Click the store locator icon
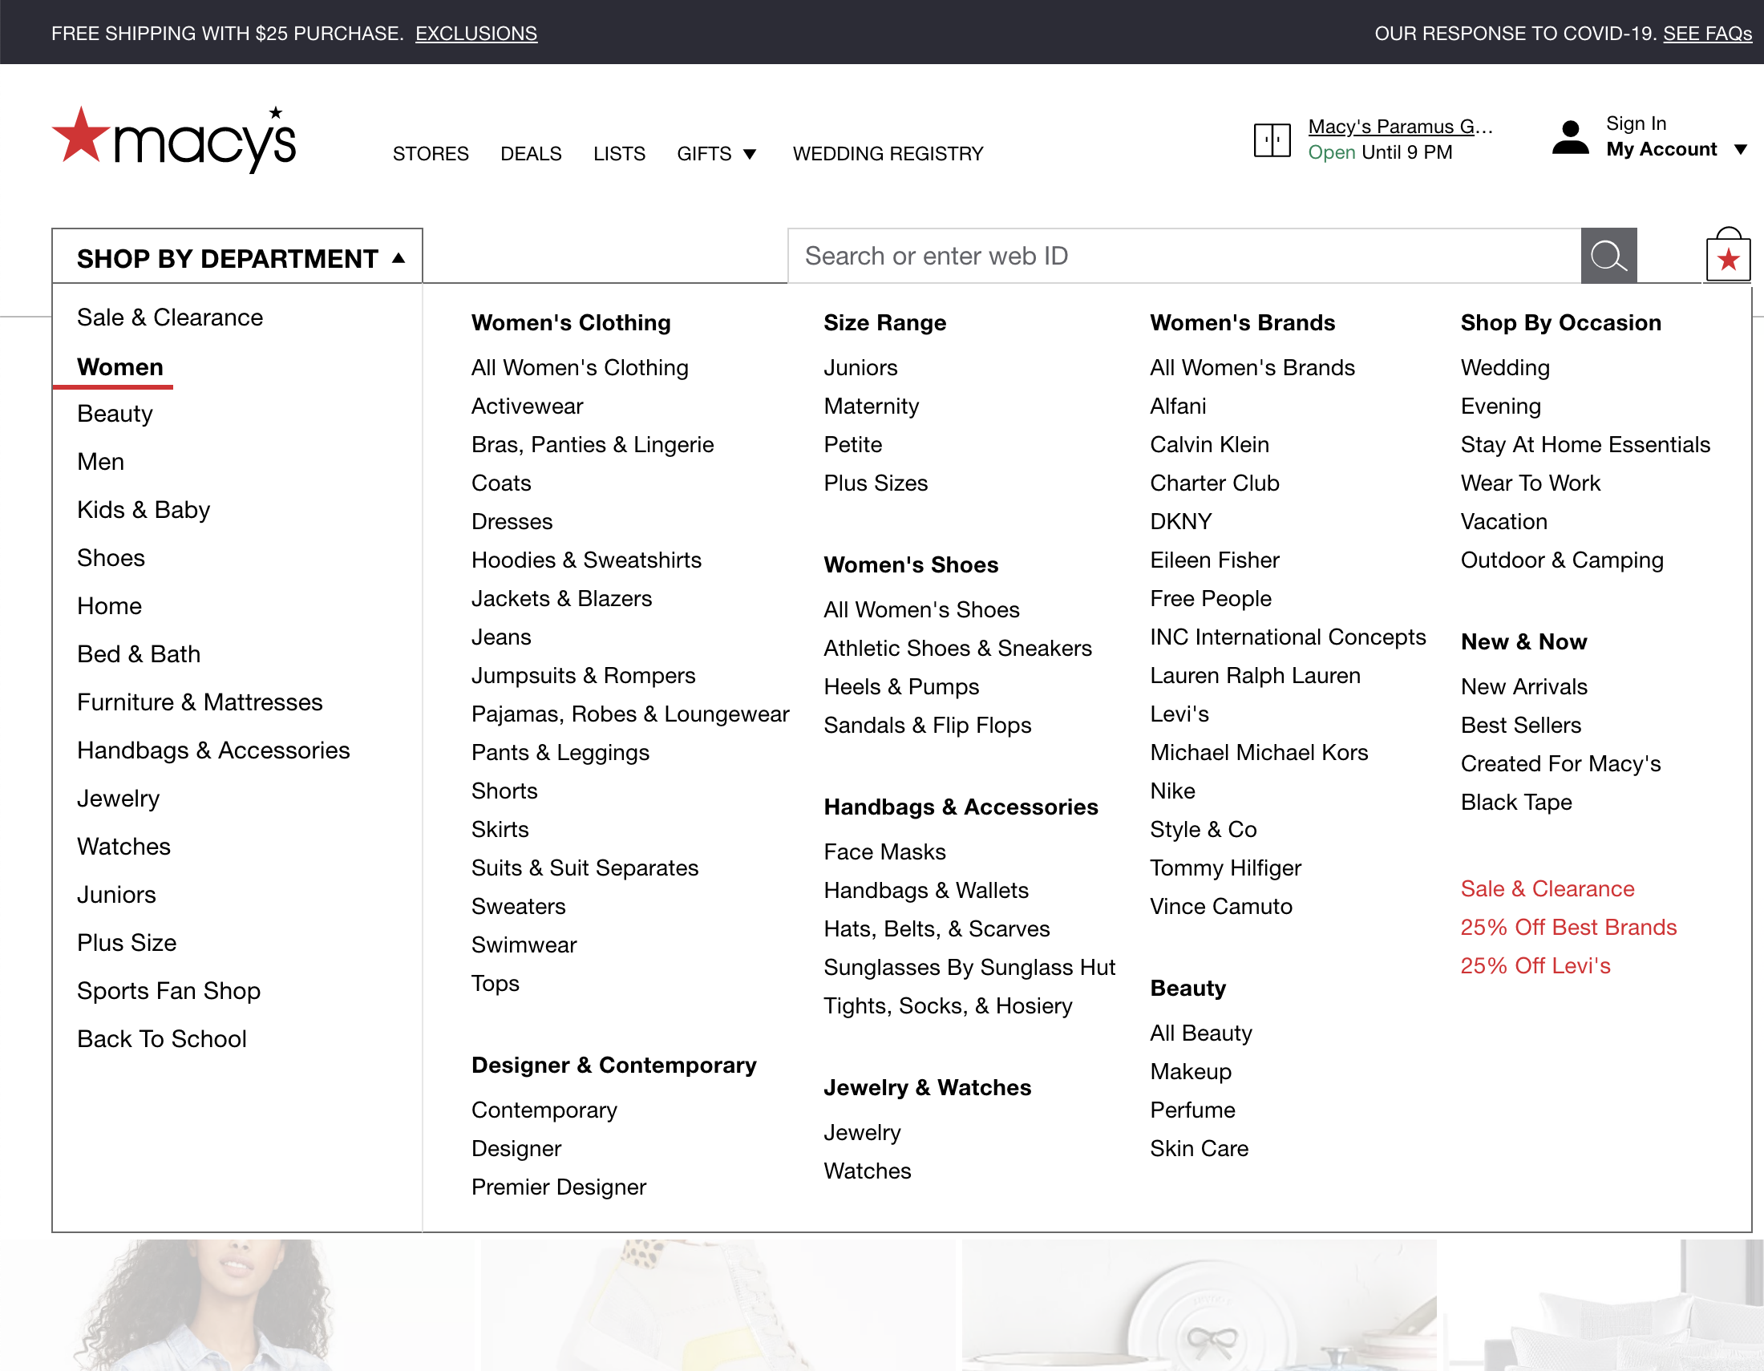The image size is (1764, 1371). pyautogui.click(x=1272, y=140)
